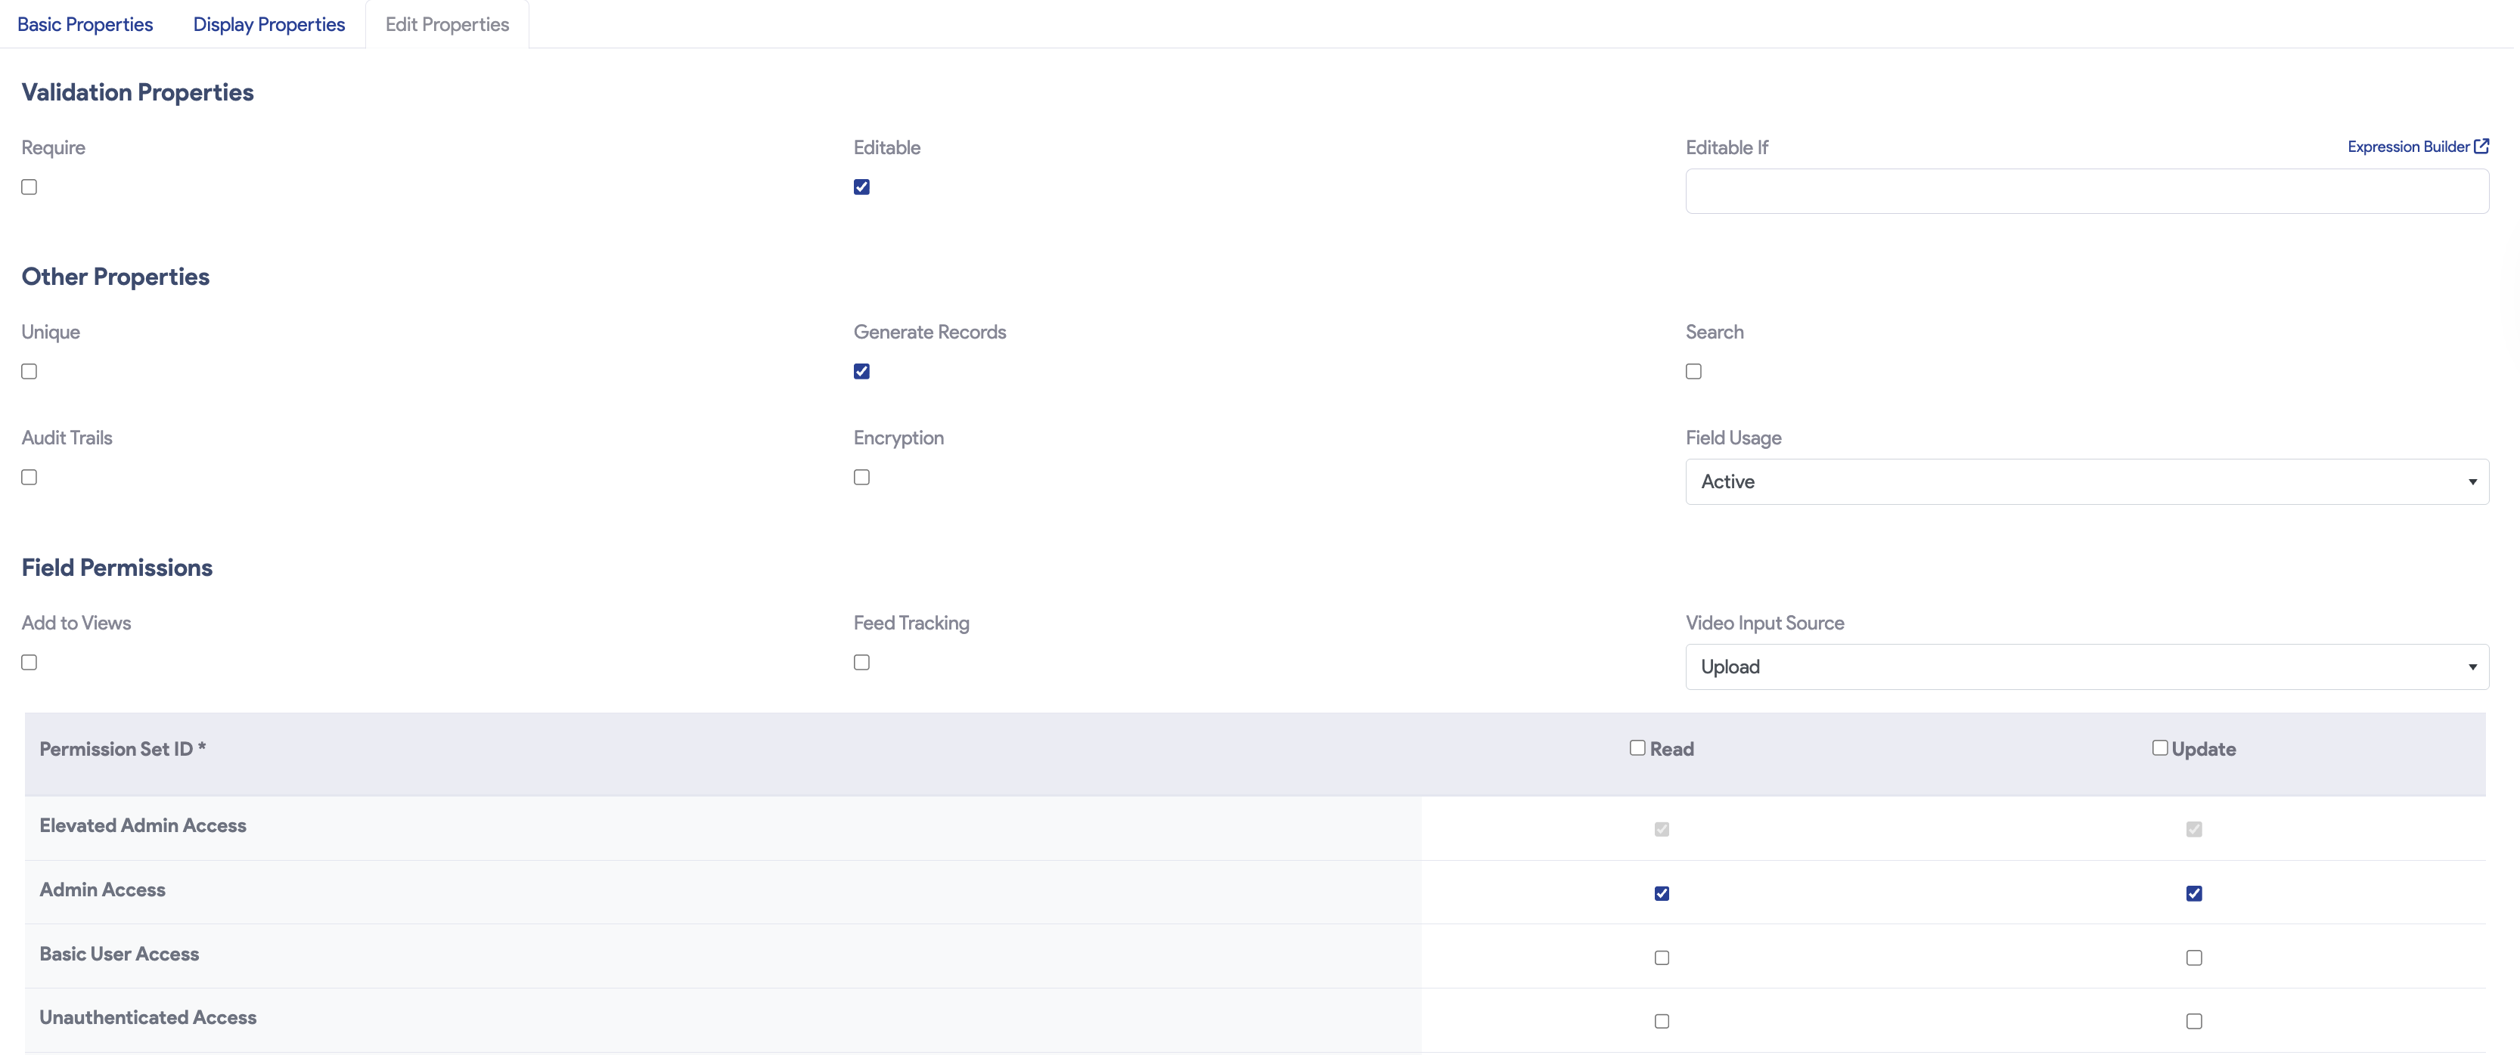Viewport: 2520px width, 1055px height.
Task: Enable the Require checkbox
Action: tap(29, 187)
